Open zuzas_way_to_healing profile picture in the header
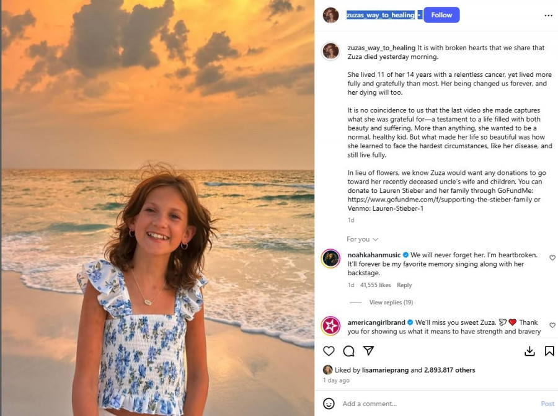558x416 pixels. coord(330,15)
